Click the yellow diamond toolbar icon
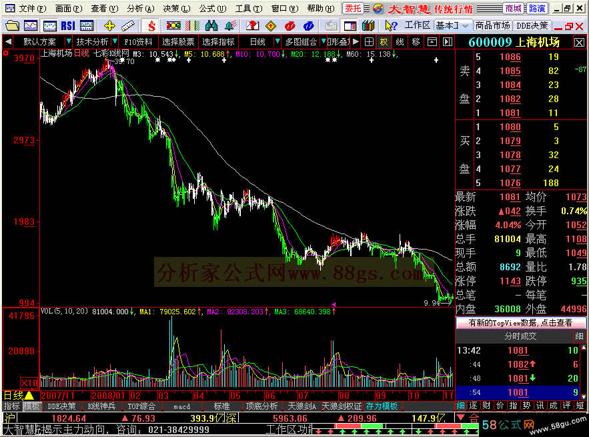Screen dimensions: 589x437 [270, 25]
